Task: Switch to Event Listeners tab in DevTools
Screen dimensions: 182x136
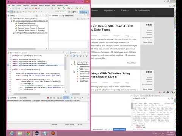Action: click(154, 96)
